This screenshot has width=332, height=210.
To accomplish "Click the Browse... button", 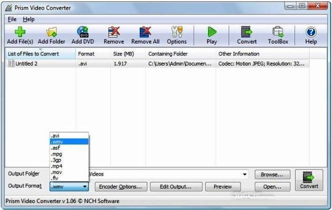I will tap(272, 175).
